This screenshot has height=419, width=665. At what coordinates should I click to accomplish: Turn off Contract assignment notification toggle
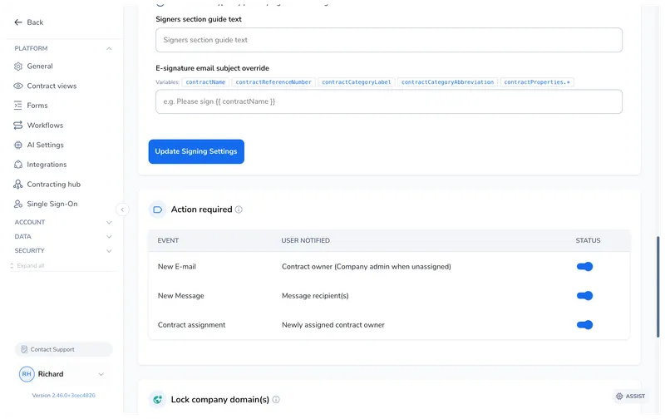(584, 325)
